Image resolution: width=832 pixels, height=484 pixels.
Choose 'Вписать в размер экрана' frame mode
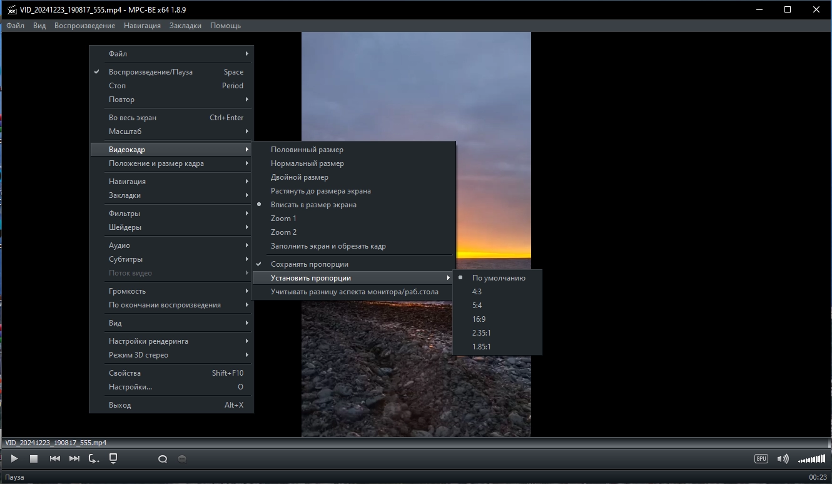[x=313, y=205]
